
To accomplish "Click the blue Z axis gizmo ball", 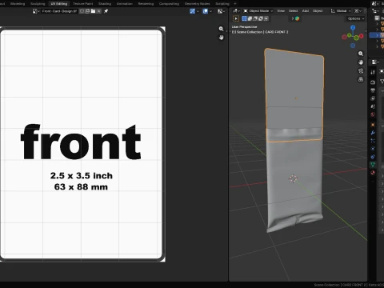I will pos(353,27).
